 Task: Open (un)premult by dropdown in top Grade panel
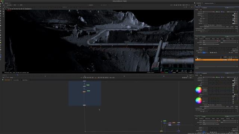click(x=218, y=28)
